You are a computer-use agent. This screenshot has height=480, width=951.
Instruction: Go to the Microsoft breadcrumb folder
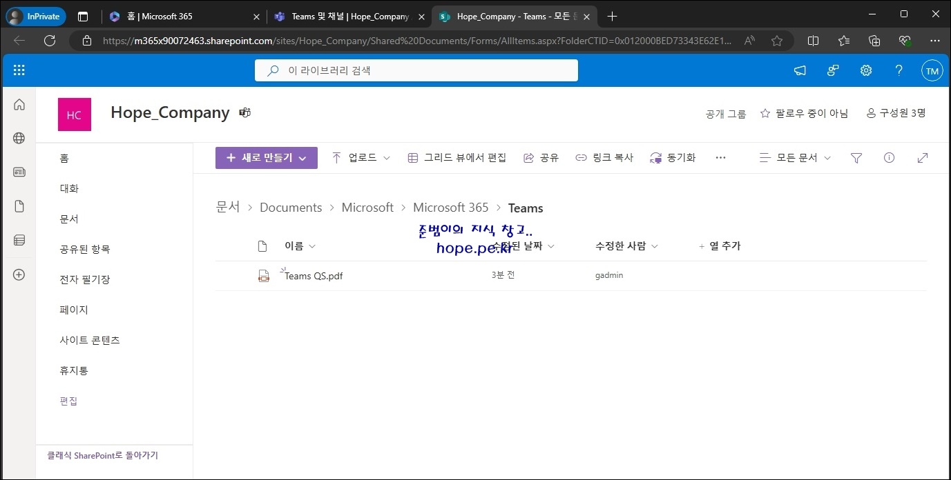tap(367, 208)
